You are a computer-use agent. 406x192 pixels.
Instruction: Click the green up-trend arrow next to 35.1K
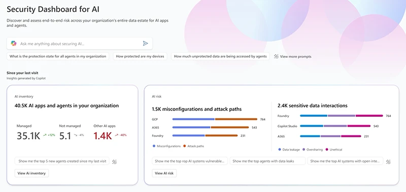click(45, 135)
